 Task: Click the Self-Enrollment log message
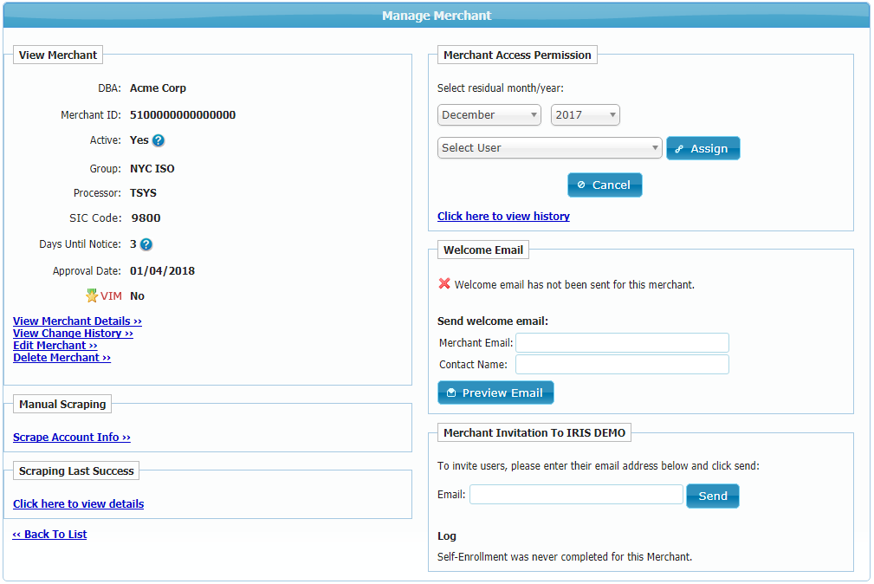565,556
